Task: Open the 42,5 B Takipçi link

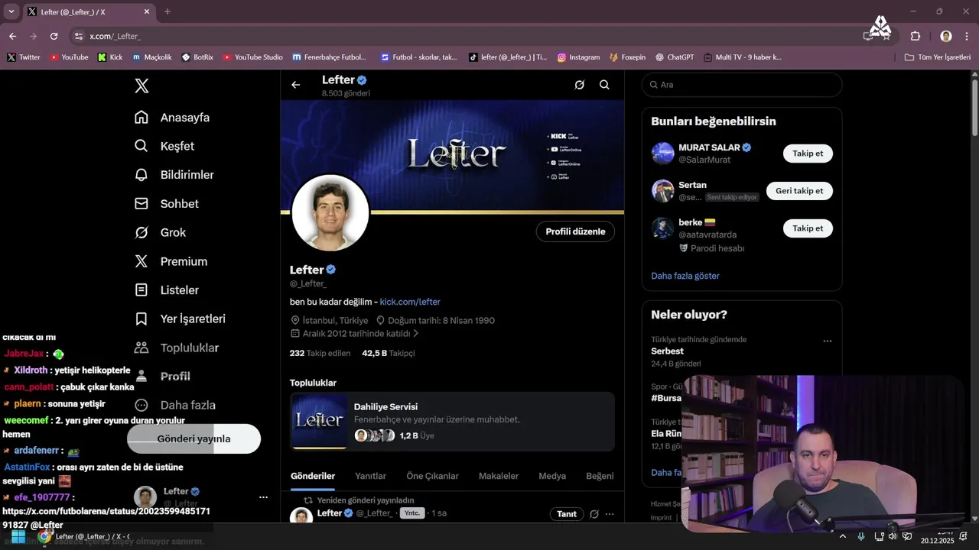Action: 389,353
